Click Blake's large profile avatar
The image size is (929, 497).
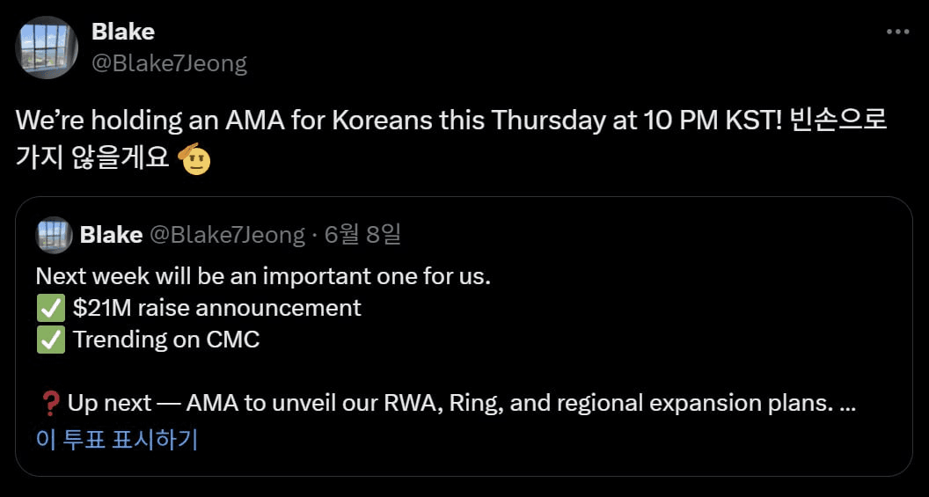pos(47,48)
